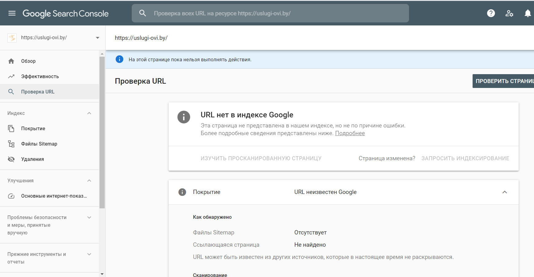Collapse the Индекс section
The width and height of the screenshot is (534, 277).
click(89, 113)
